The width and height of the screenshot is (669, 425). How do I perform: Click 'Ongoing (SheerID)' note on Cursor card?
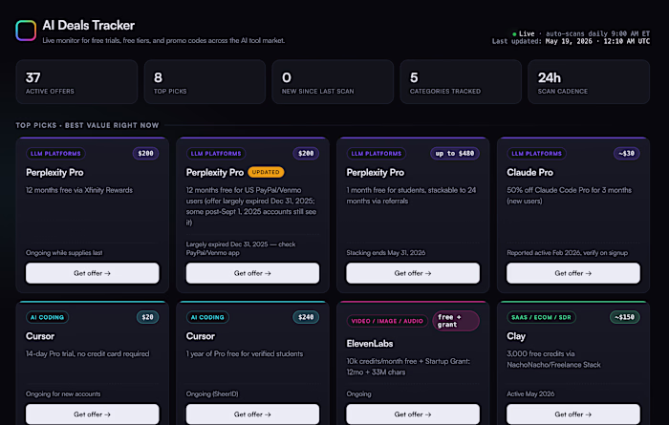(x=212, y=393)
